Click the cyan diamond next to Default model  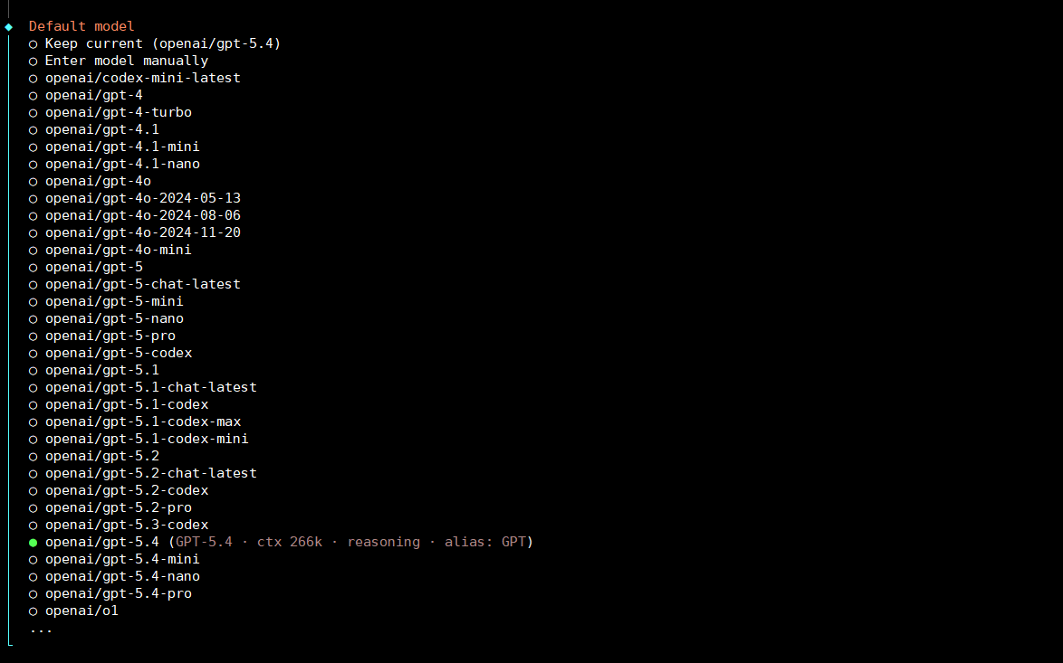pyautogui.click(x=9, y=26)
